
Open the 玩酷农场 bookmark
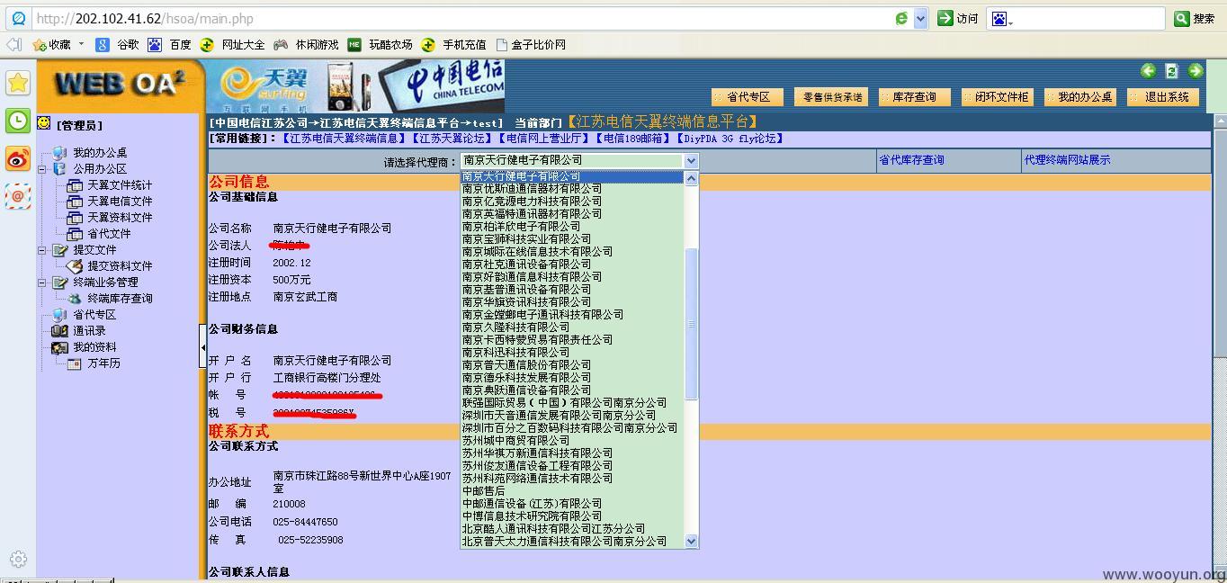(x=381, y=44)
